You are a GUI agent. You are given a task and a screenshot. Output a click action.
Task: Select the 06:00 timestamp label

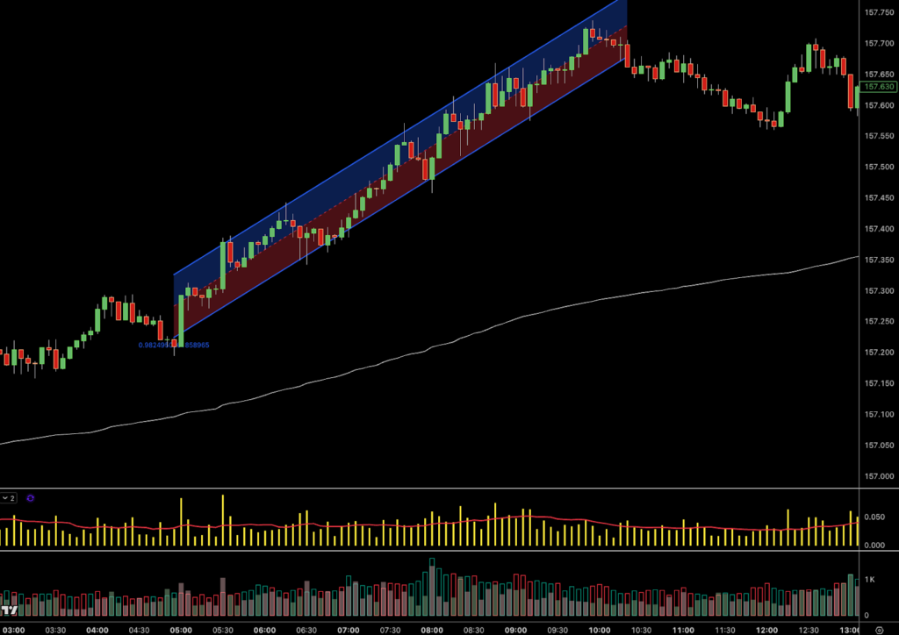point(266,629)
